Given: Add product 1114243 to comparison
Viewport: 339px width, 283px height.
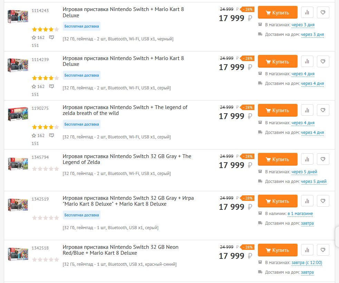Looking at the screenshot, I should pos(307,12).
